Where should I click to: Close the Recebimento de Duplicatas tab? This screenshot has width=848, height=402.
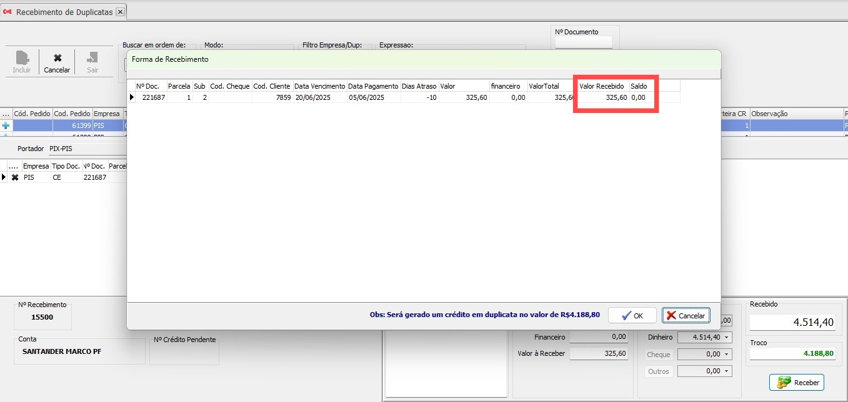click(x=121, y=12)
